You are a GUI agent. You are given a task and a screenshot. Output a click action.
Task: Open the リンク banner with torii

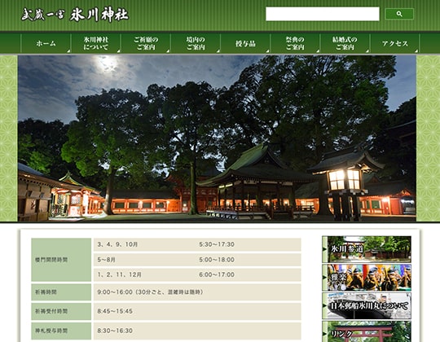pyautogui.click(x=367, y=331)
